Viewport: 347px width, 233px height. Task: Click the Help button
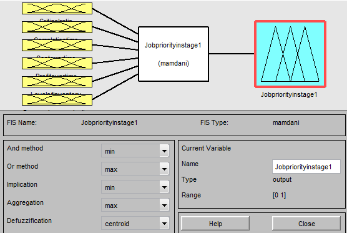[x=215, y=224]
